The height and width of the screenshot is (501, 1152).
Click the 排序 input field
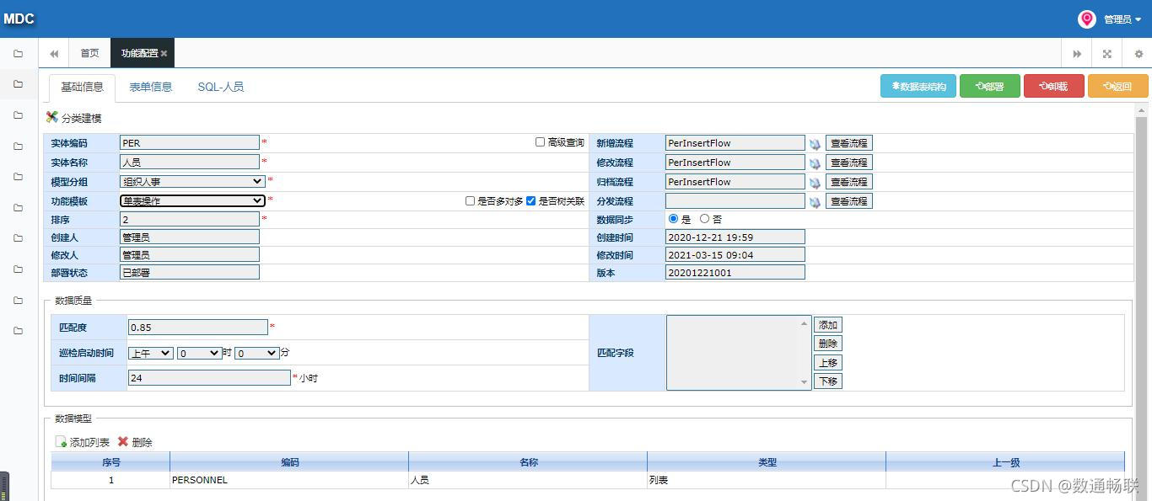point(190,219)
